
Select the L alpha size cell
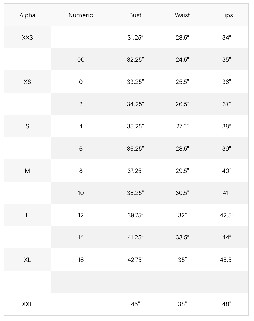tap(27, 215)
